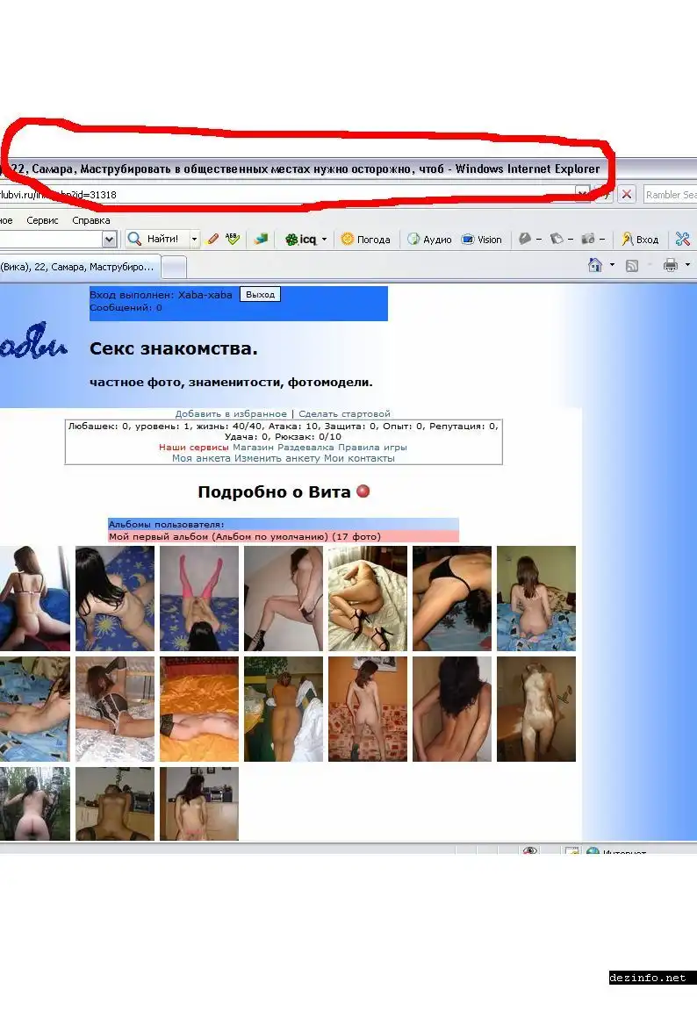Click the red Stop button by address bar
The image size is (697, 1011).
point(627,194)
